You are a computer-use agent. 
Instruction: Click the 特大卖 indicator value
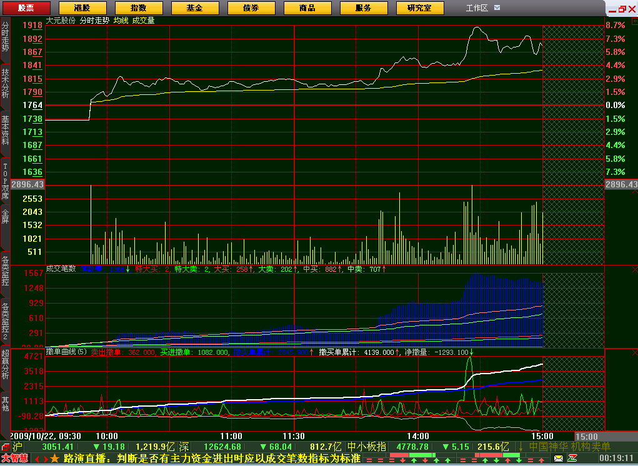click(x=192, y=269)
